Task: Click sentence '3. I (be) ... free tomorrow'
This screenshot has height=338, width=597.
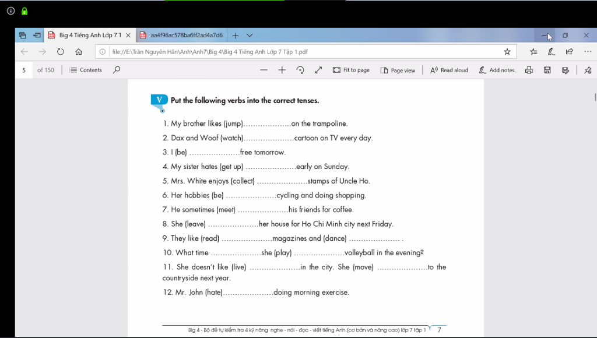Action: point(224,152)
